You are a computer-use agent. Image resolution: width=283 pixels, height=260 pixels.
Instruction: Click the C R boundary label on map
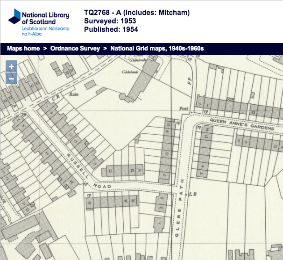(55, 99)
